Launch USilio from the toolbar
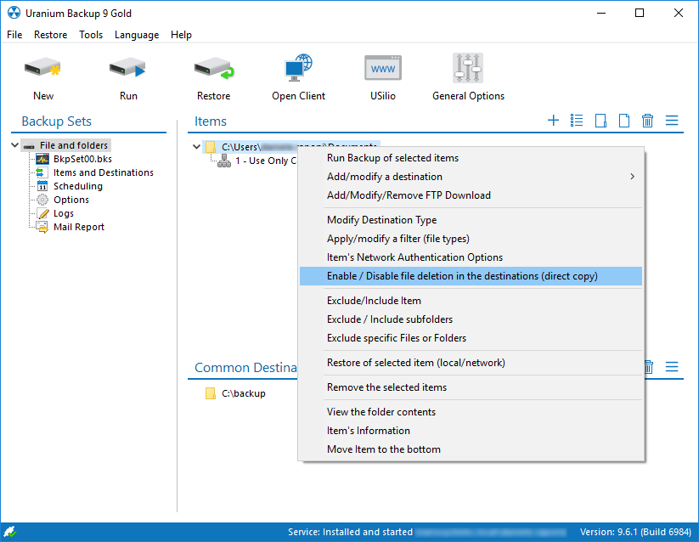The height and width of the screenshot is (542, 699). coord(383,69)
